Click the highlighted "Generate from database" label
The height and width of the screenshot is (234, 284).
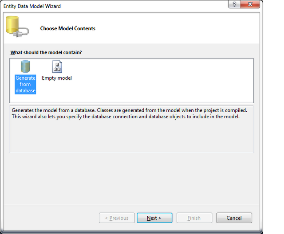pos(25,84)
